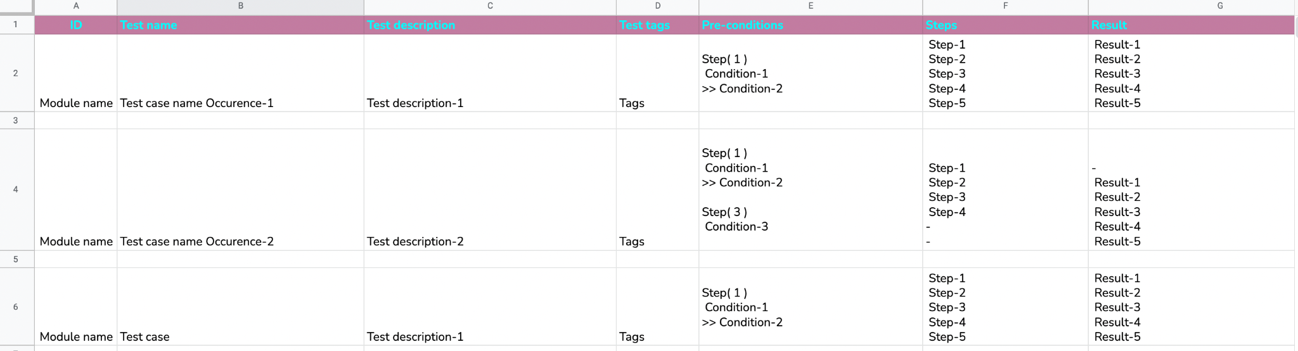Select the 'Test case' cell in row 6
The height and width of the screenshot is (351, 1298).
click(240, 307)
